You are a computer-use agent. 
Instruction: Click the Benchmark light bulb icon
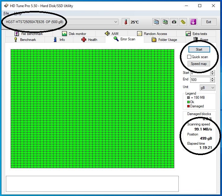16,40
